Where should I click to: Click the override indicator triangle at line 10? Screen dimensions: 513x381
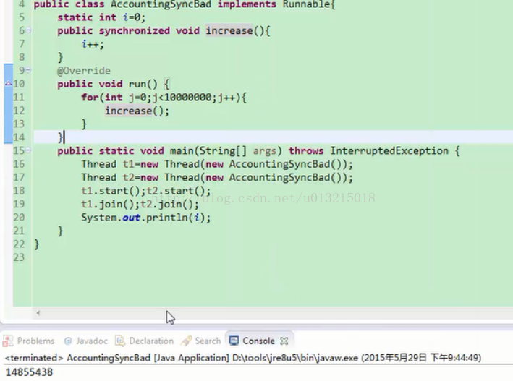tap(8, 83)
